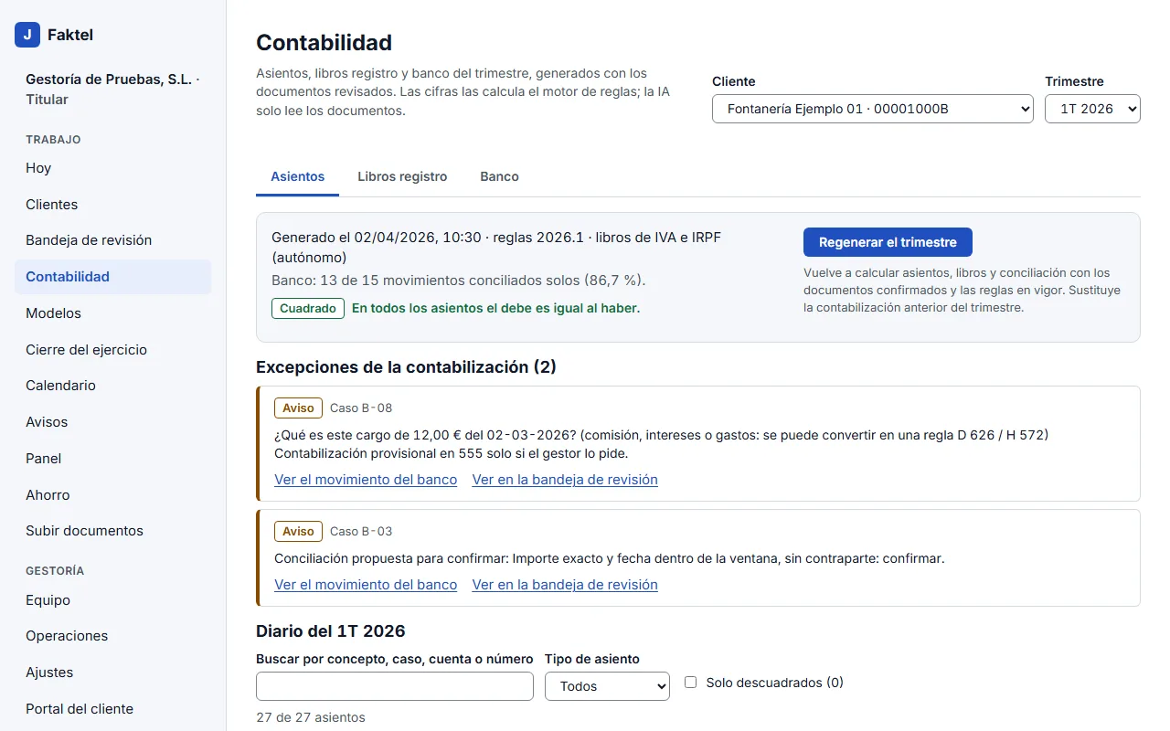Open bank movement link for Caso B-03
The height and width of the screenshot is (731, 1170).
tap(366, 585)
